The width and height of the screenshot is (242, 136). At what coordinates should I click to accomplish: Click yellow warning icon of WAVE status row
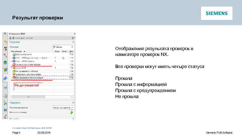coord(14,68)
